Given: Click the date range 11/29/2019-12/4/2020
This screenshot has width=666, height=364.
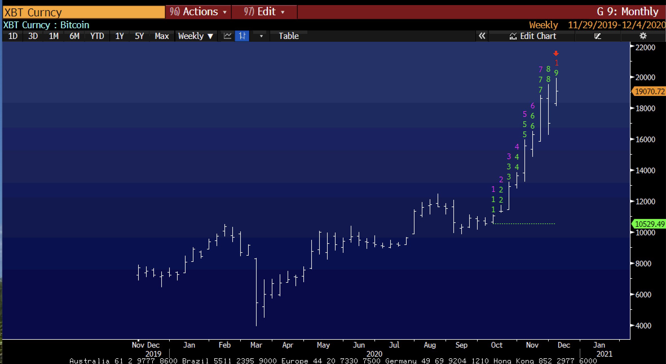Looking at the screenshot, I should [616, 25].
